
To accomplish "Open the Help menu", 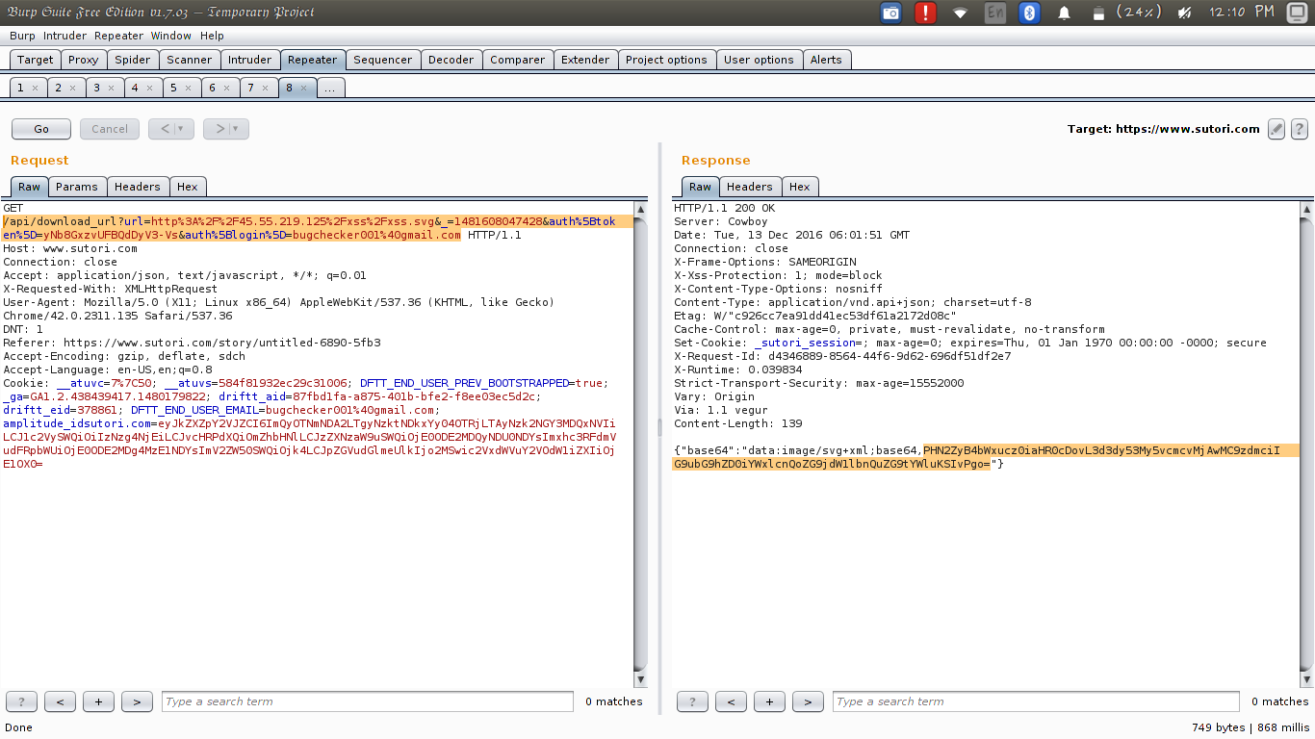I will pos(212,36).
